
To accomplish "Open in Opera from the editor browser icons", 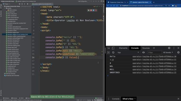I will point(96,10).
